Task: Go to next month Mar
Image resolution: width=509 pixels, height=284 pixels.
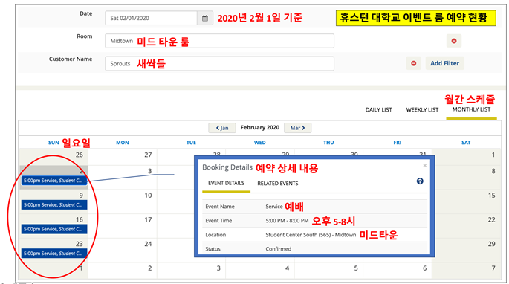Action: pos(298,128)
